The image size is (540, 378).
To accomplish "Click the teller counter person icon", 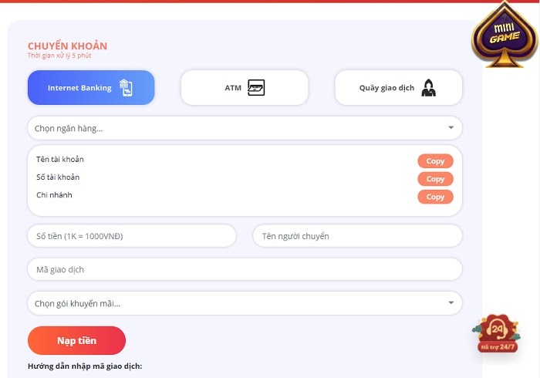I will click(x=428, y=88).
